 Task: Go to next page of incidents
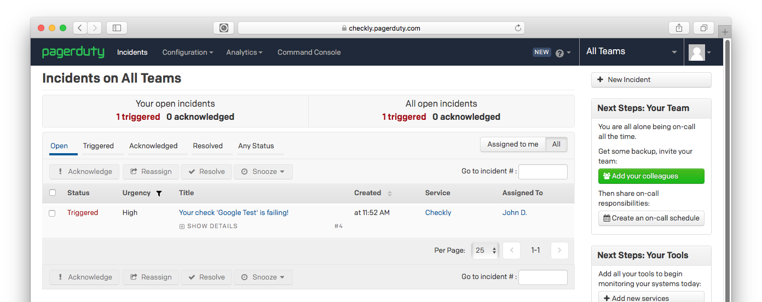pyautogui.click(x=559, y=250)
